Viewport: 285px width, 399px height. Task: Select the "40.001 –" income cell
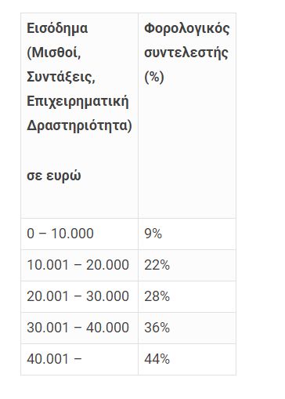tap(79, 359)
